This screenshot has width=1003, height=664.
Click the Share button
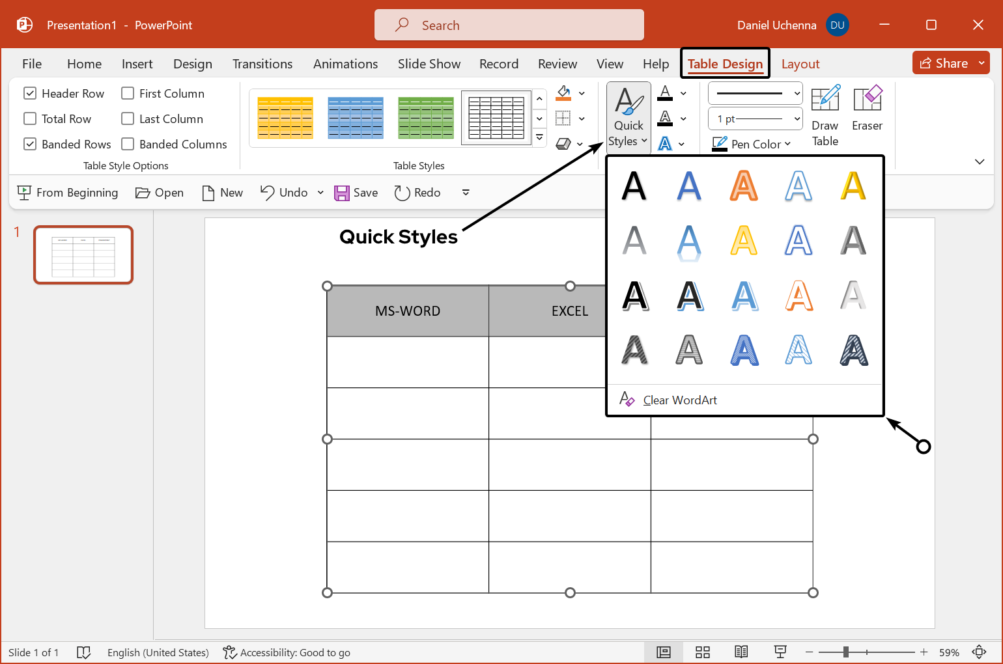[x=944, y=63]
